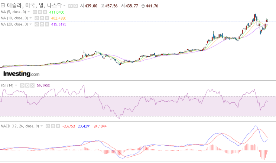Open the MA (5) indicator settings gear
This screenshot has height=163, width=276.
(40, 12)
